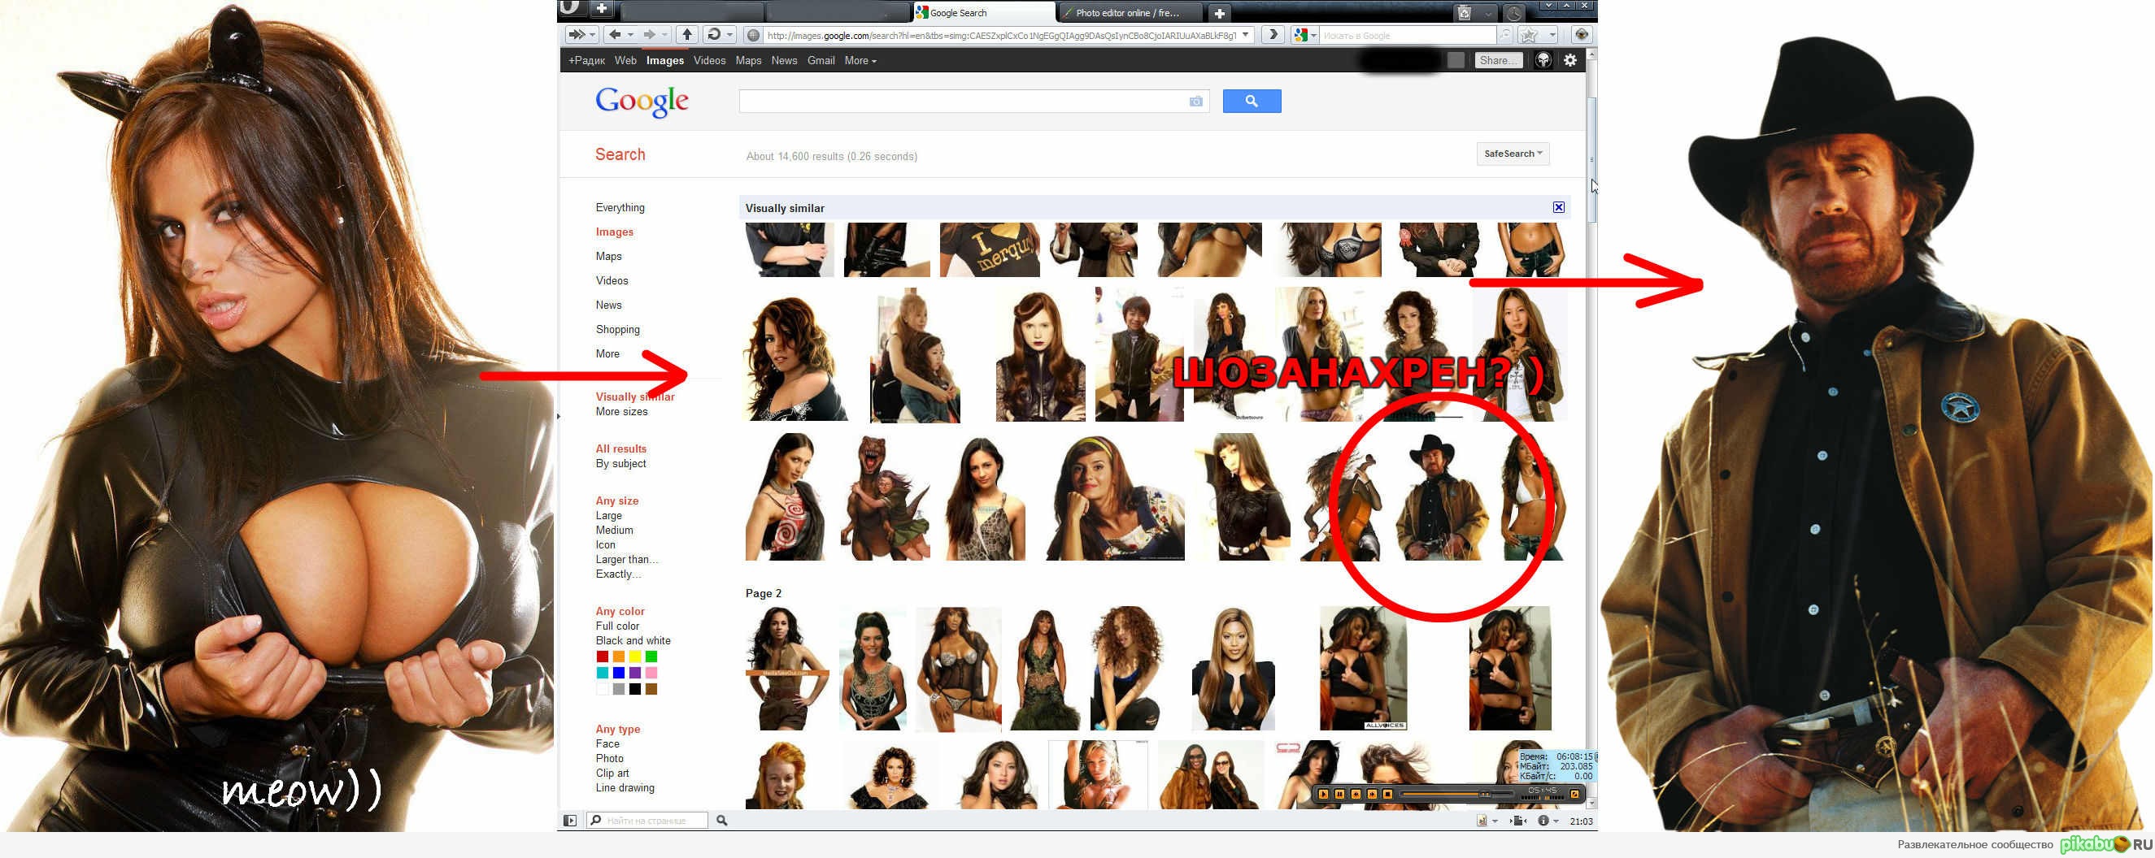Expand the address bar history dropdown

pyautogui.click(x=1246, y=35)
